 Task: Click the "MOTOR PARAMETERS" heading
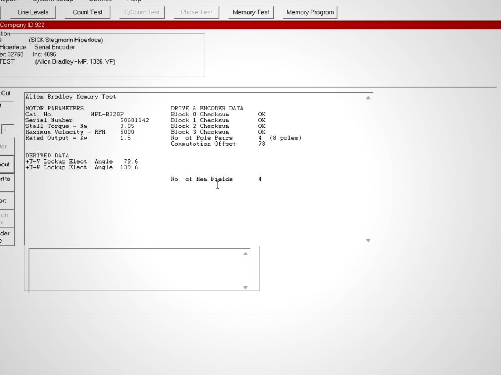pyautogui.click(x=54, y=108)
